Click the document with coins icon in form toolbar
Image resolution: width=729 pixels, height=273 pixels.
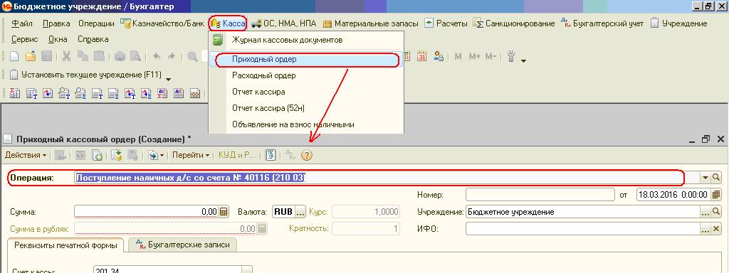[x=116, y=156]
